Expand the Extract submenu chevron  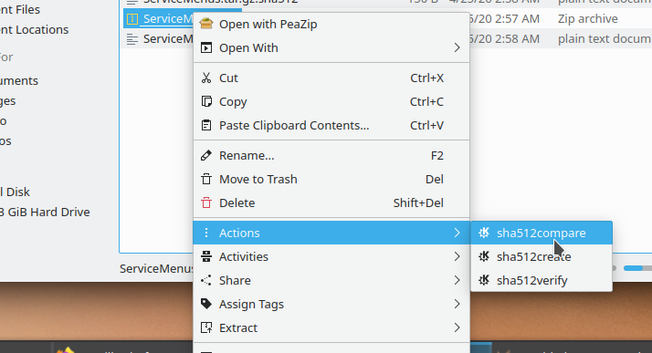457,327
